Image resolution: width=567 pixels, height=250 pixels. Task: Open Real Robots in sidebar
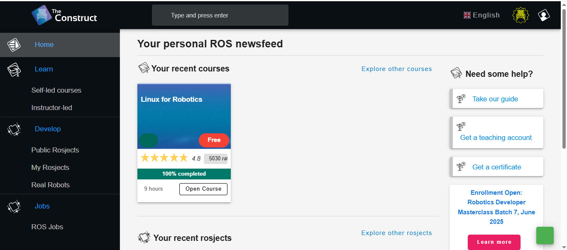(51, 185)
